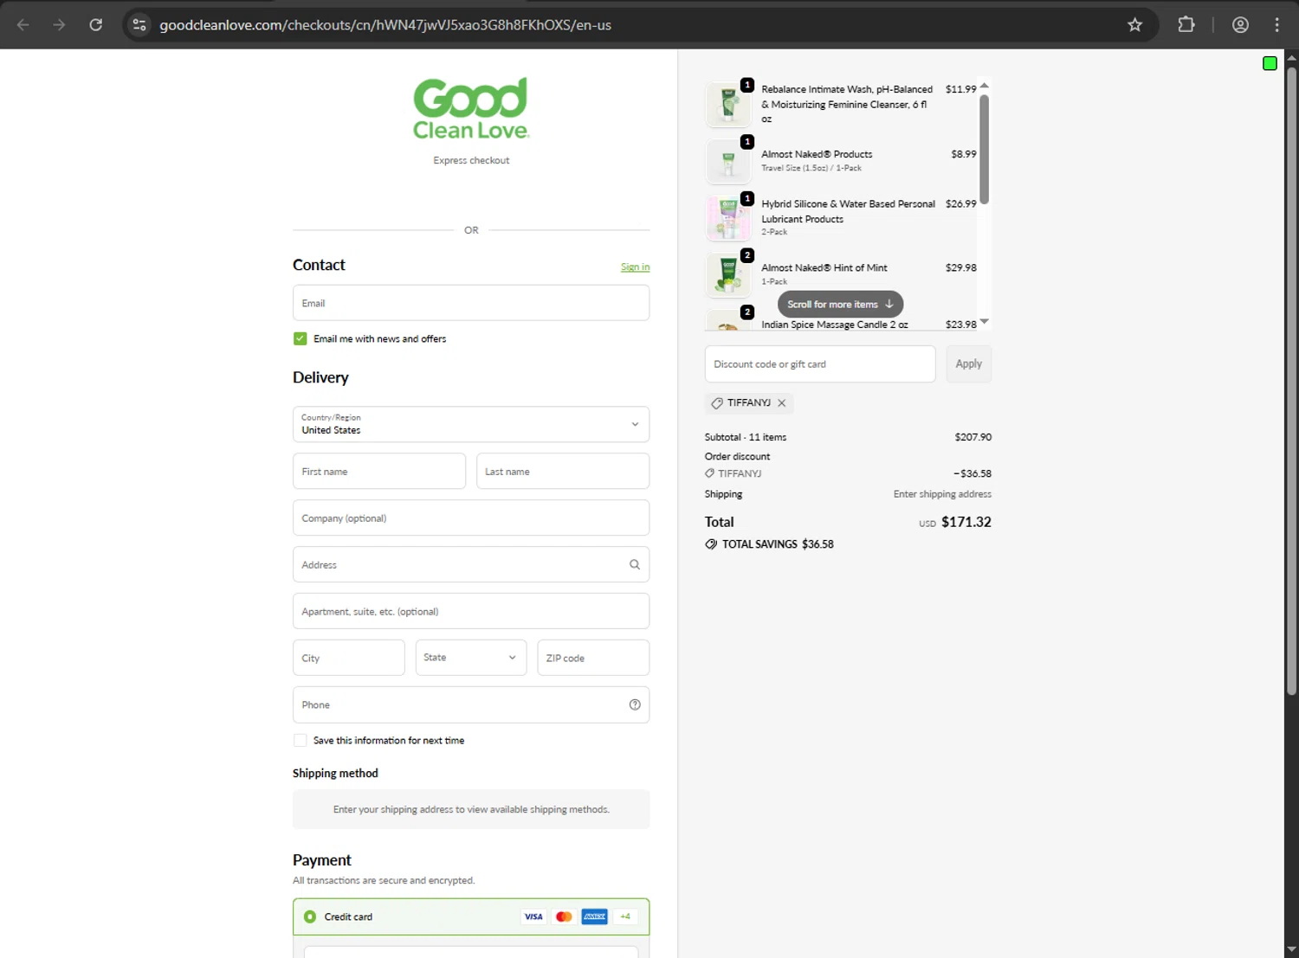Show additional card types via +4 badge
This screenshot has height=958, width=1299.
[625, 916]
